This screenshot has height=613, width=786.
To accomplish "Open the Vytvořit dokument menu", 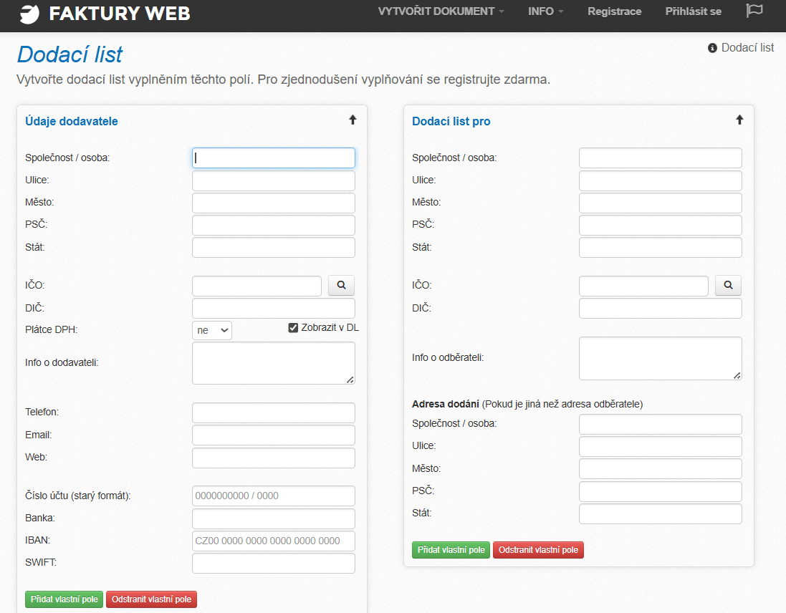I will point(441,11).
